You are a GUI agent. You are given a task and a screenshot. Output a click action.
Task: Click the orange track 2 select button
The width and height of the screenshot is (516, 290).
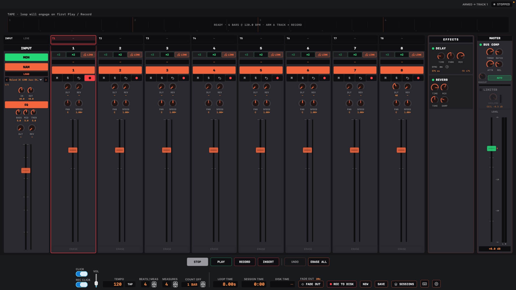(x=120, y=70)
